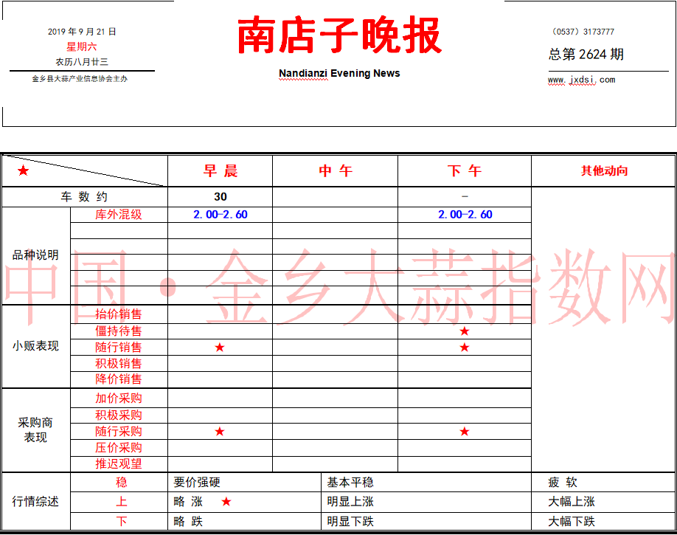
Task: Click the morning 随行销售 star marker
Action: click(x=220, y=348)
